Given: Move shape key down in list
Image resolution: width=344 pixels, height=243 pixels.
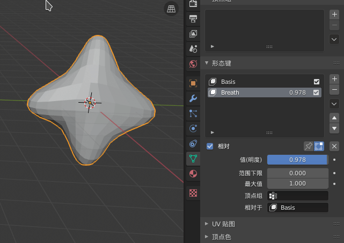Looking at the screenshot, I should pos(334,128).
